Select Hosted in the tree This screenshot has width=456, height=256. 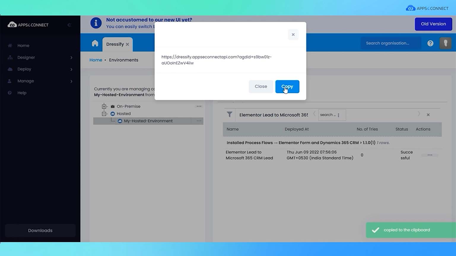pos(124,114)
